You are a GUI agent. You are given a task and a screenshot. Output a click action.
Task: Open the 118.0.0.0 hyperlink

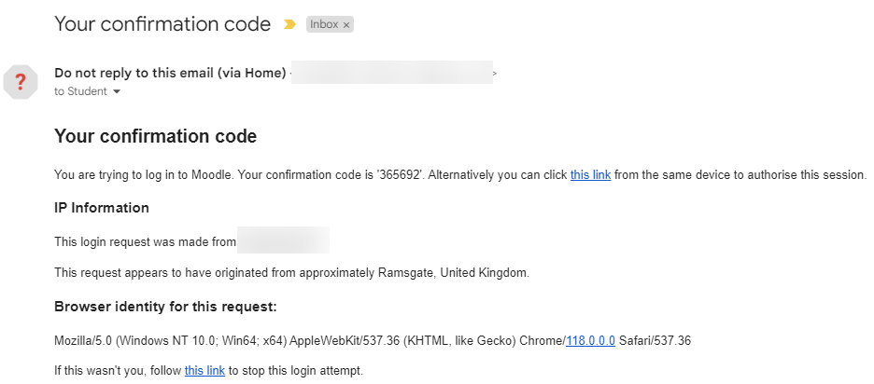pos(590,340)
